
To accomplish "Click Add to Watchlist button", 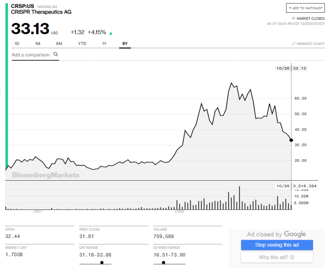I will click(305, 8).
